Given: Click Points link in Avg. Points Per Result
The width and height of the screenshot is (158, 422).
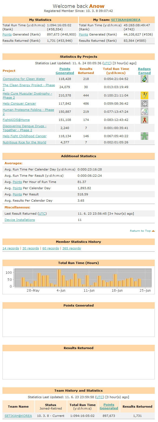Looking at the screenshot, I should [x=17, y=194].
